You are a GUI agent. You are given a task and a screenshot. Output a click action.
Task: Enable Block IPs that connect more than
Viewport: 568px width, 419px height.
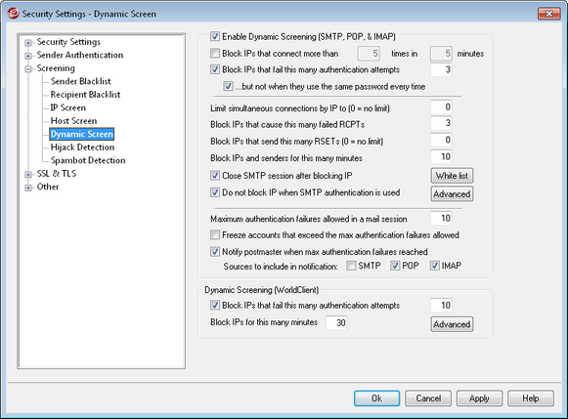tap(215, 54)
